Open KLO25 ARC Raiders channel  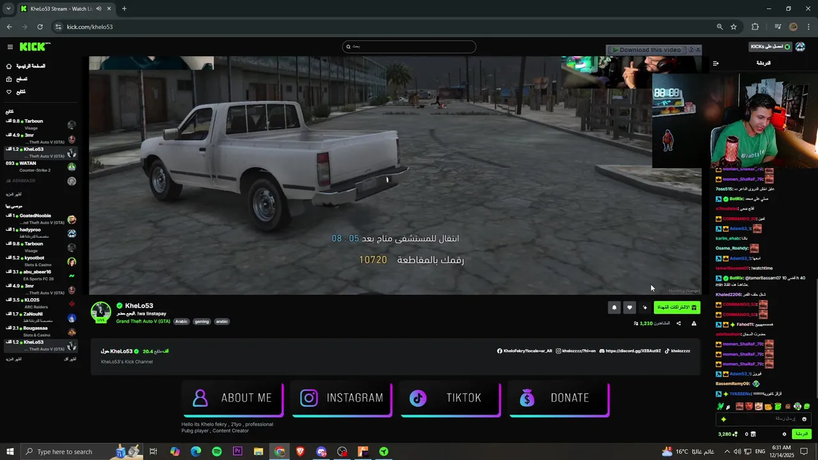pyautogui.click(x=40, y=303)
